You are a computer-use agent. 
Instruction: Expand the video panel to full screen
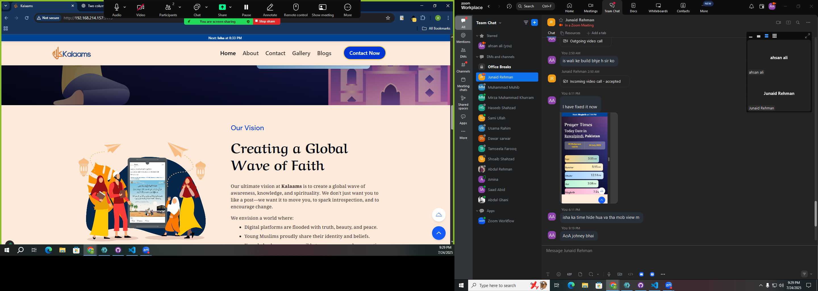[807, 36]
